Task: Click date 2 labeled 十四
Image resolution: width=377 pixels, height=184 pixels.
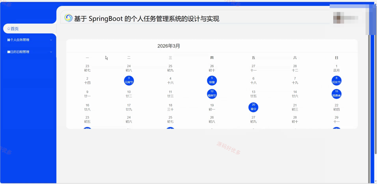Action: click(87, 80)
